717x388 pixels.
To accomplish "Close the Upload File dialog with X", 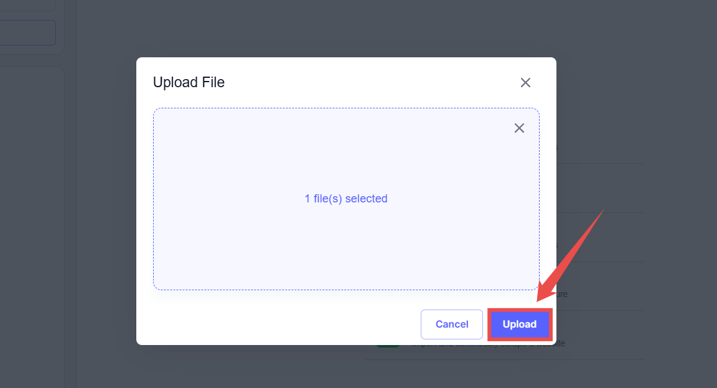I will [525, 83].
